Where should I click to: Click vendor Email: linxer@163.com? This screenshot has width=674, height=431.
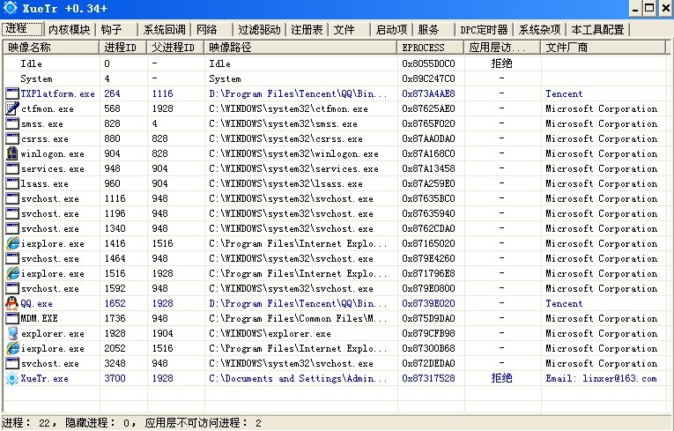pyautogui.click(x=602, y=378)
